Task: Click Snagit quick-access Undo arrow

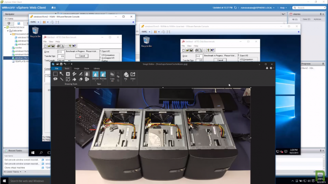Action: pos(65,64)
